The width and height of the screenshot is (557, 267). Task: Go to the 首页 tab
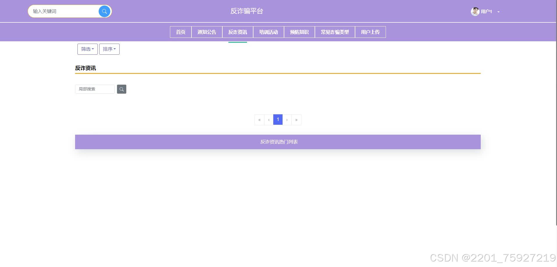pyautogui.click(x=181, y=32)
